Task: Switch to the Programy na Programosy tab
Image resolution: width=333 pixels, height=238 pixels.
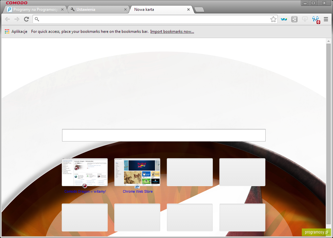Action: click(35, 10)
